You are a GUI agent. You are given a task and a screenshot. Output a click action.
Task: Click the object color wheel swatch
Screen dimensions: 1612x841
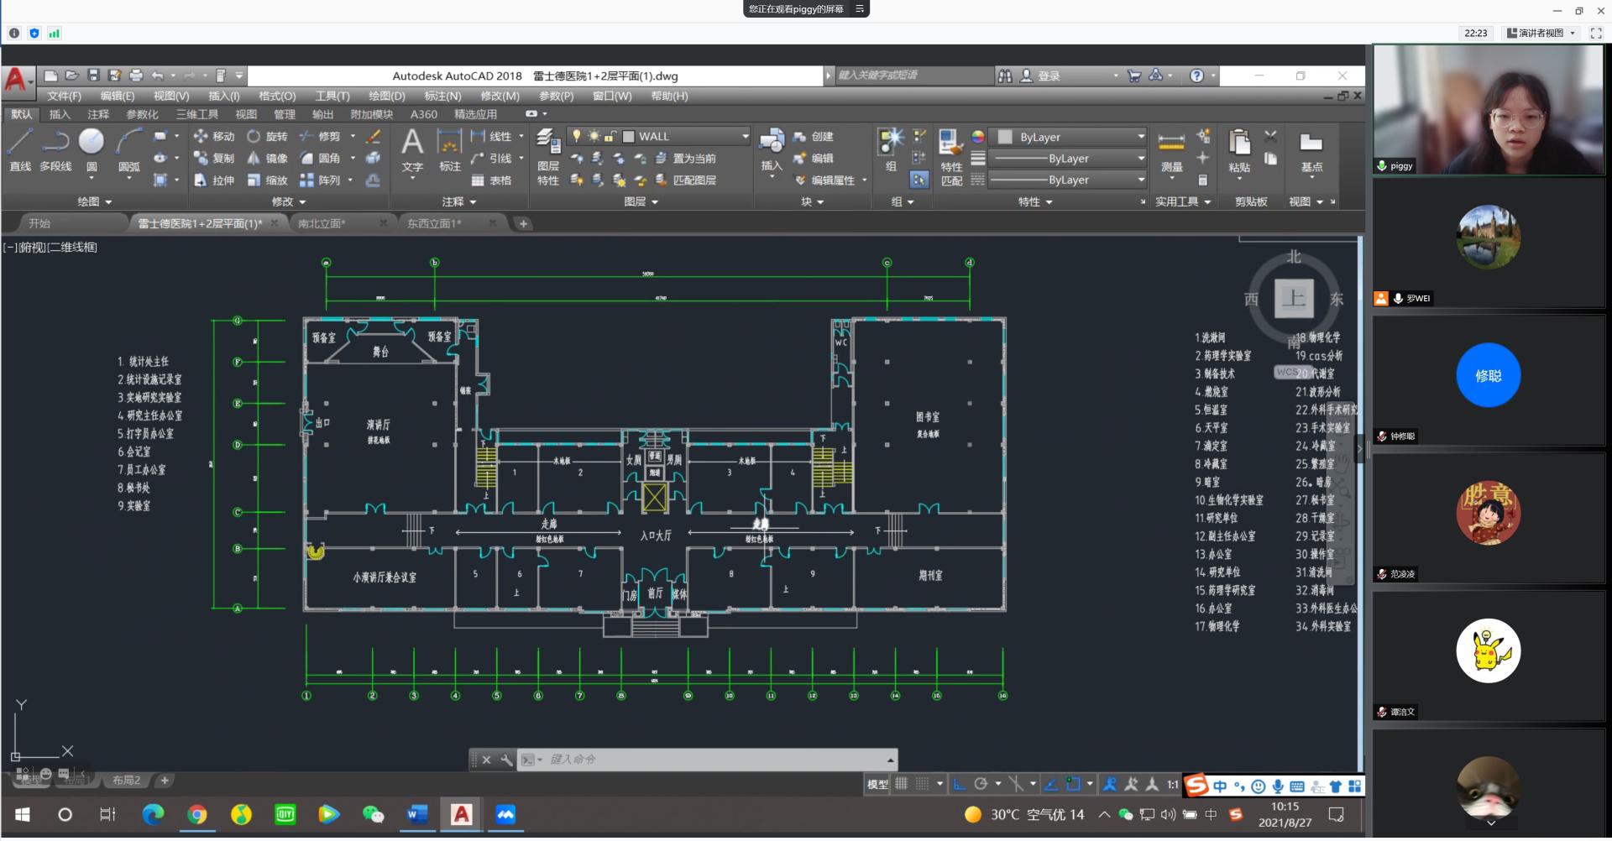click(x=978, y=137)
